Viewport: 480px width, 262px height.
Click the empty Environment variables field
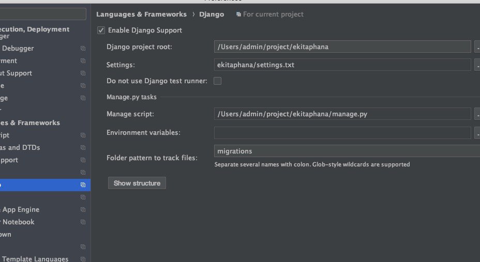pyautogui.click(x=342, y=133)
